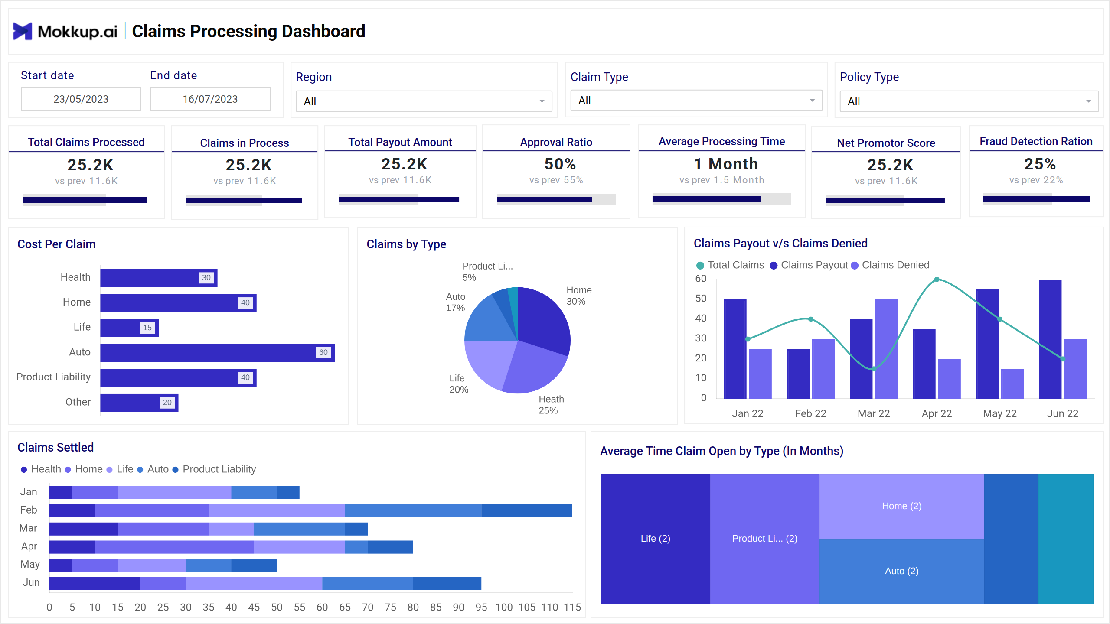Click the Feb stacked bar in Claims Settled
Image resolution: width=1110 pixels, height=624 pixels.
pos(311,511)
